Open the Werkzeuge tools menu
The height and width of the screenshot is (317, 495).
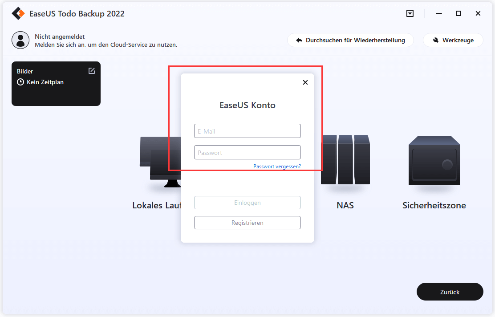[453, 40]
